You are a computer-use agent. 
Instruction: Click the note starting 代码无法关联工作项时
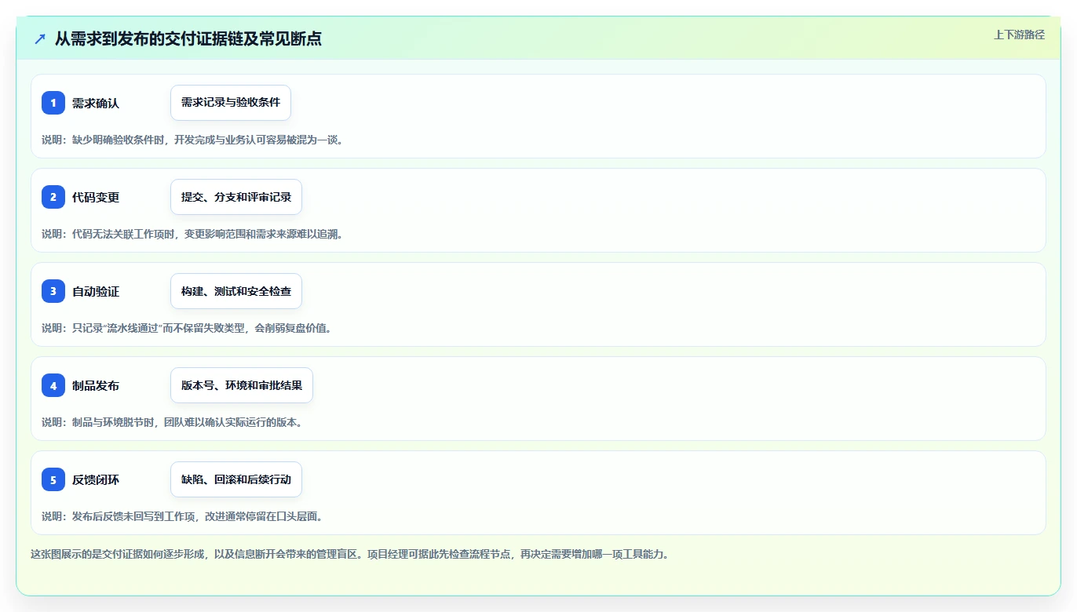click(192, 234)
